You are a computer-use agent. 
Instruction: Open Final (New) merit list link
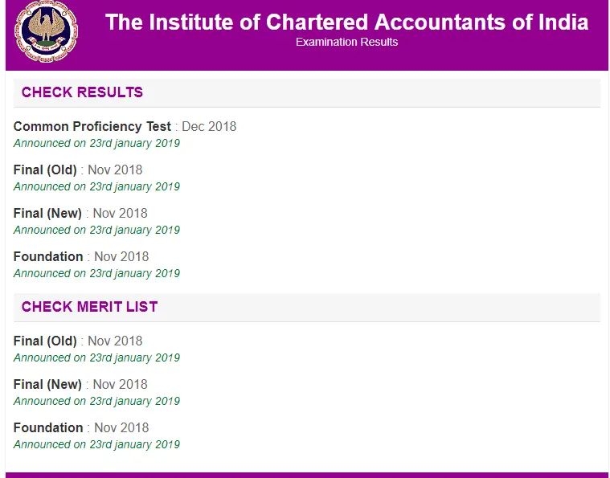pos(80,384)
